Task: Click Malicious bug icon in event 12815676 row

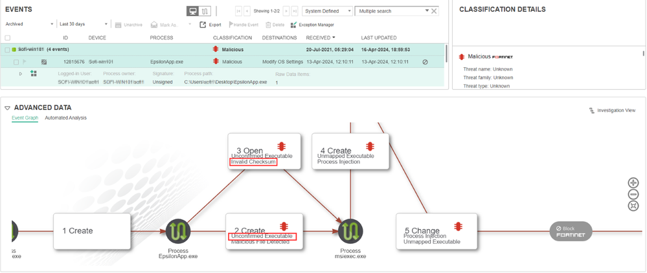Action: (216, 62)
